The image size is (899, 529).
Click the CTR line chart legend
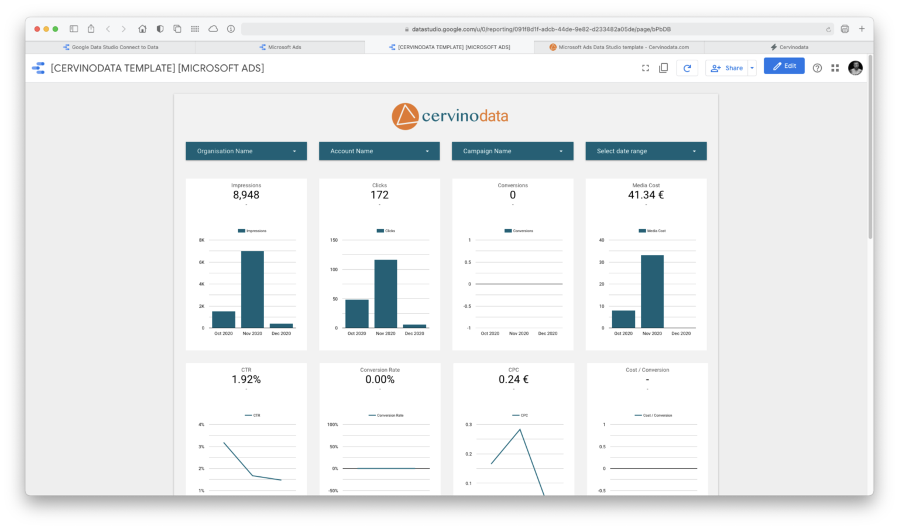click(252, 415)
